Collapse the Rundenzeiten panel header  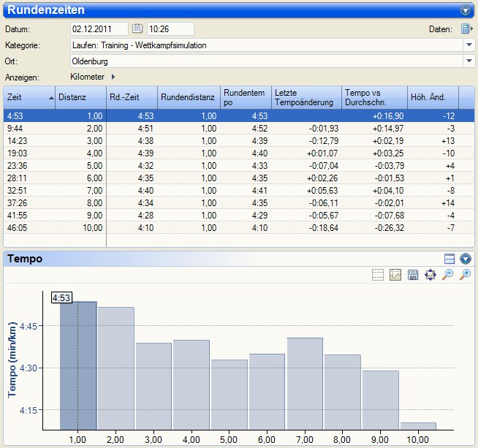coord(465,10)
